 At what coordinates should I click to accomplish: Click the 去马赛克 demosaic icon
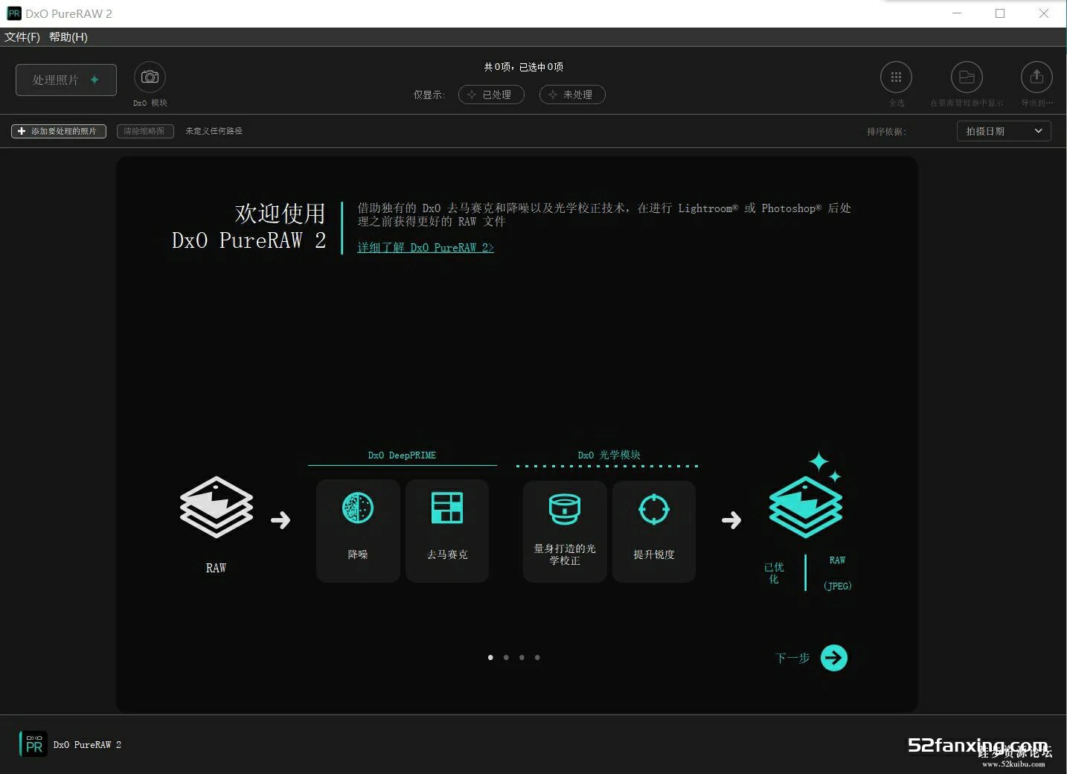[447, 508]
